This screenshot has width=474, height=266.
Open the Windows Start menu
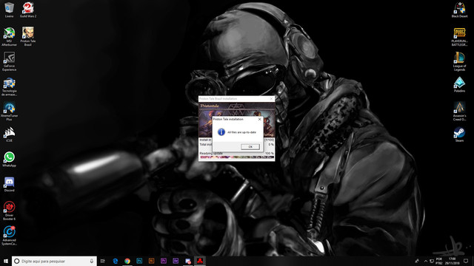[x=5, y=261]
